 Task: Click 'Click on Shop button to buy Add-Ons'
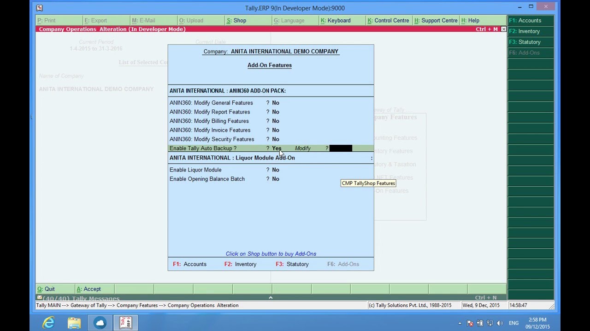click(x=271, y=254)
